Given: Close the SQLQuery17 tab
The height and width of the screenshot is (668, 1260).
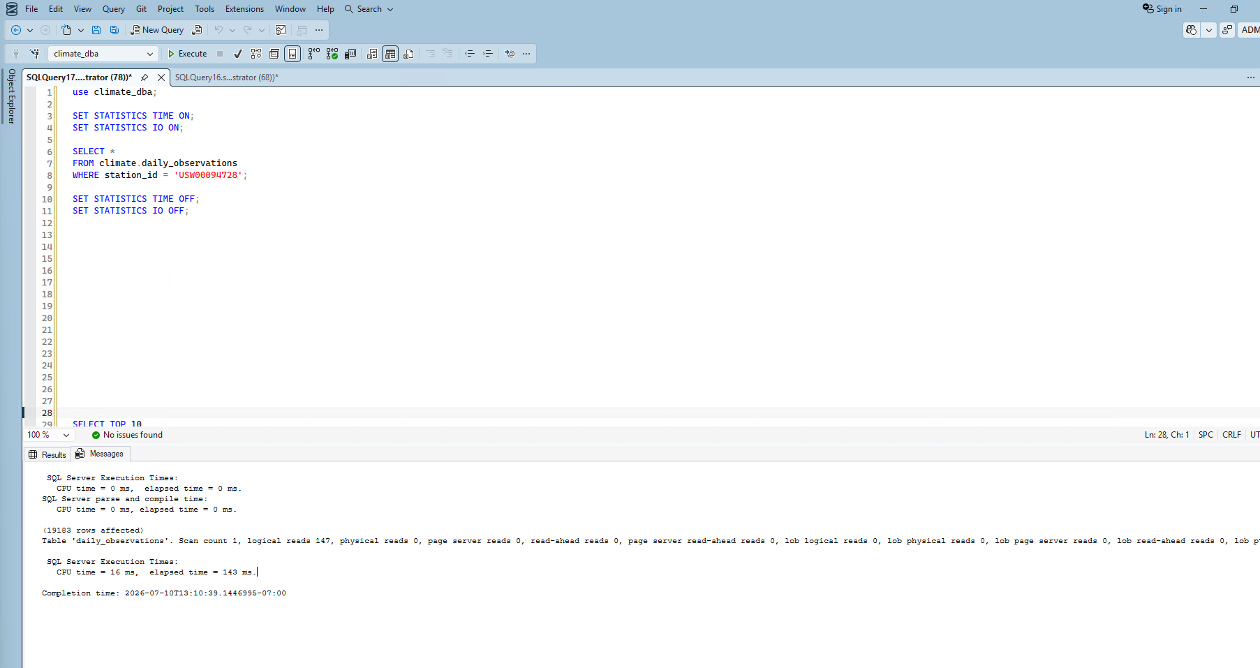Looking at the screenshot, I should [x=161, y=77].
